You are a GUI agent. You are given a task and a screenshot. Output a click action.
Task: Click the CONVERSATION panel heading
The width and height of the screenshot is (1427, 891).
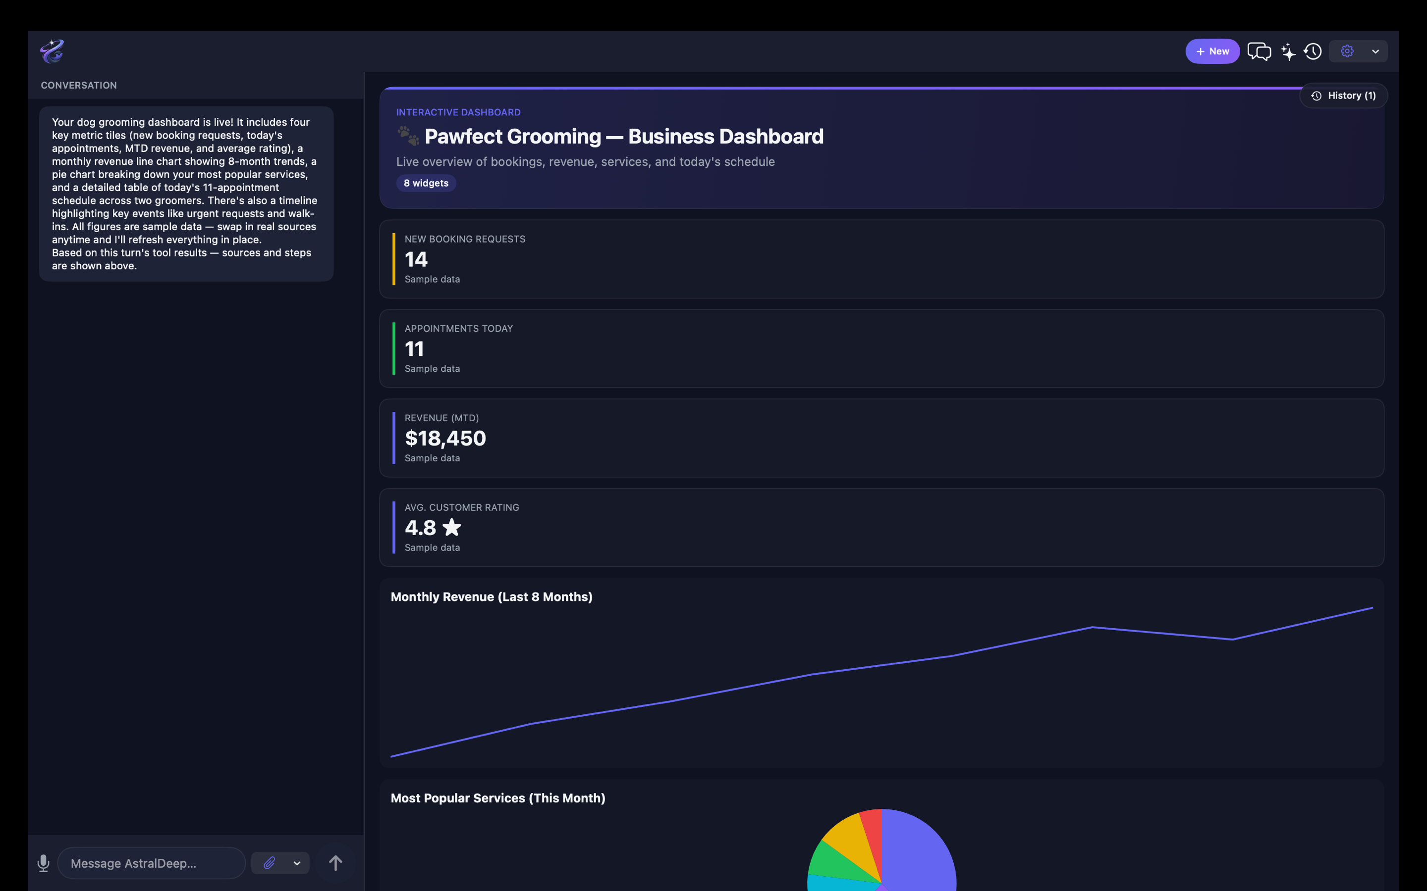[x=78, y=86]
